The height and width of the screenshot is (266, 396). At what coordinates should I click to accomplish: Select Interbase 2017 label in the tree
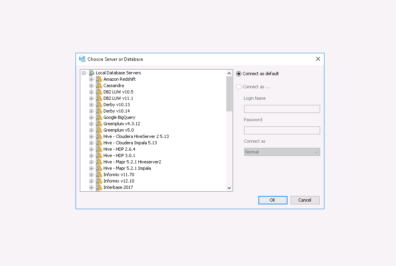tap(118, 187)
